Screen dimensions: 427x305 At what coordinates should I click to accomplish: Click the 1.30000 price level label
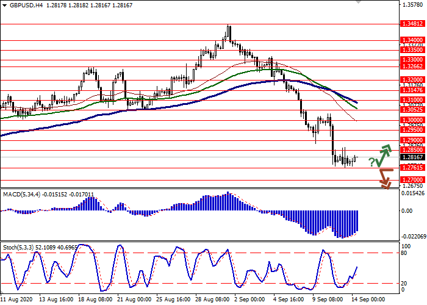[412, 121]
